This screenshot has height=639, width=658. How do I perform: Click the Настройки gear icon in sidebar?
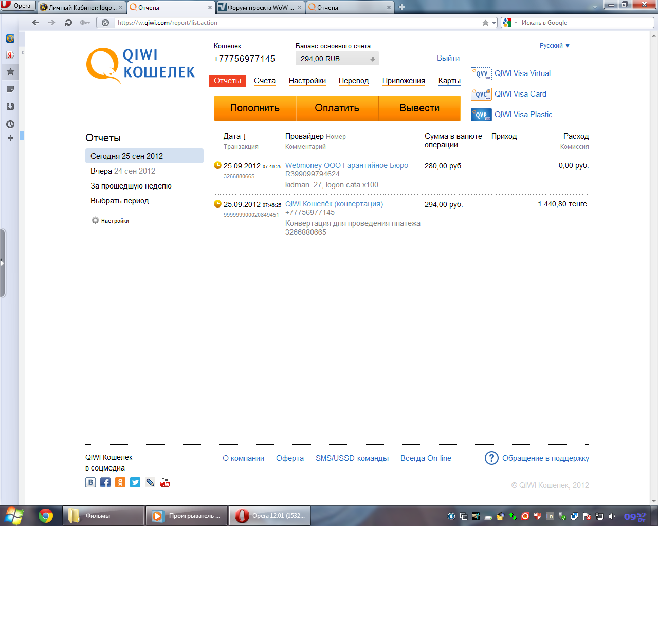click(95, 220)
